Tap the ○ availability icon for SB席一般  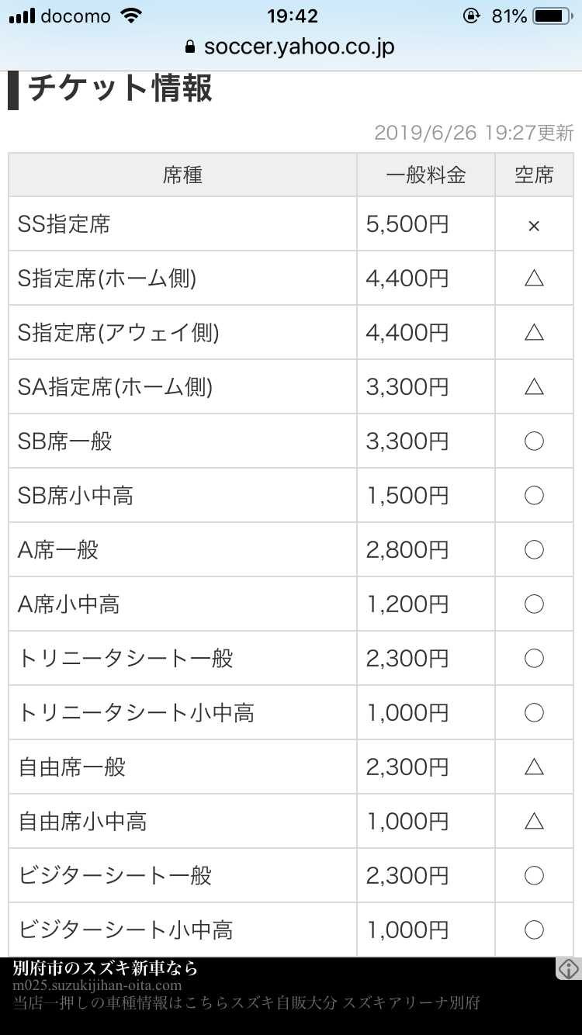534,441
